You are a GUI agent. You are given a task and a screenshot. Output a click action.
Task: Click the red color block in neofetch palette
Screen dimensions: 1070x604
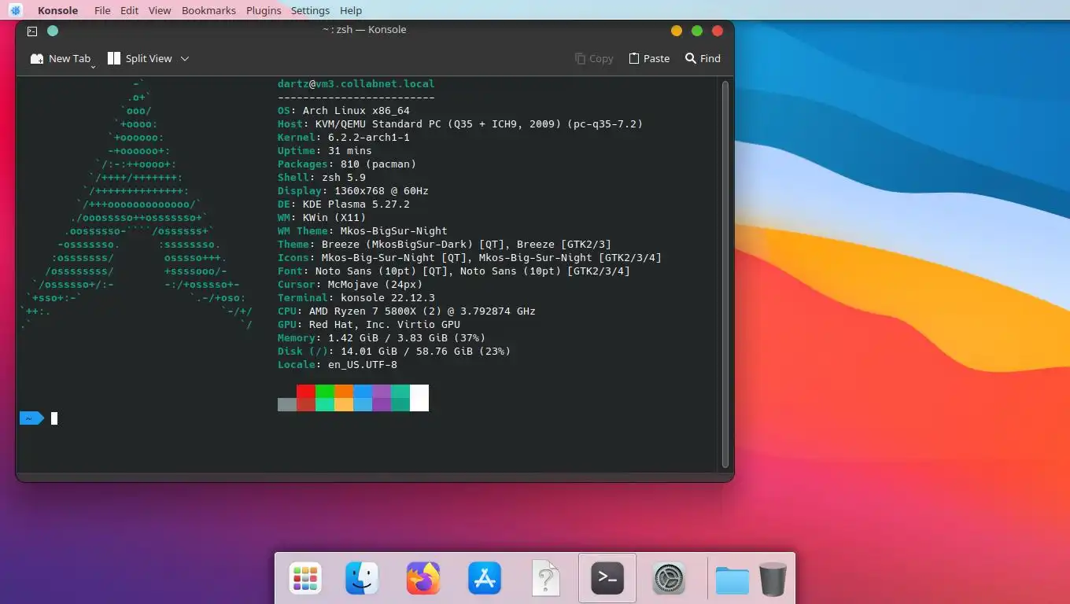coord(306,391)
